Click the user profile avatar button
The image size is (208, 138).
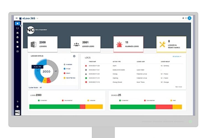189,18
